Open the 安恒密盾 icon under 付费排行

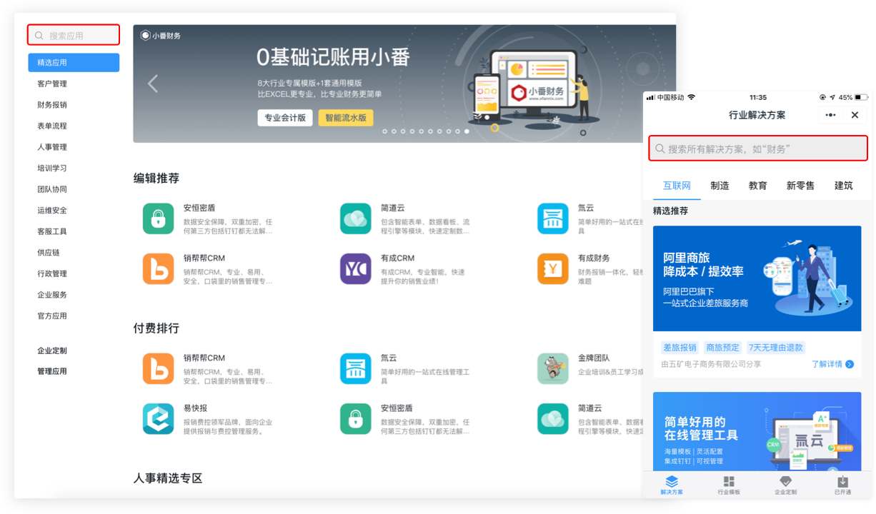coord(355,418)
